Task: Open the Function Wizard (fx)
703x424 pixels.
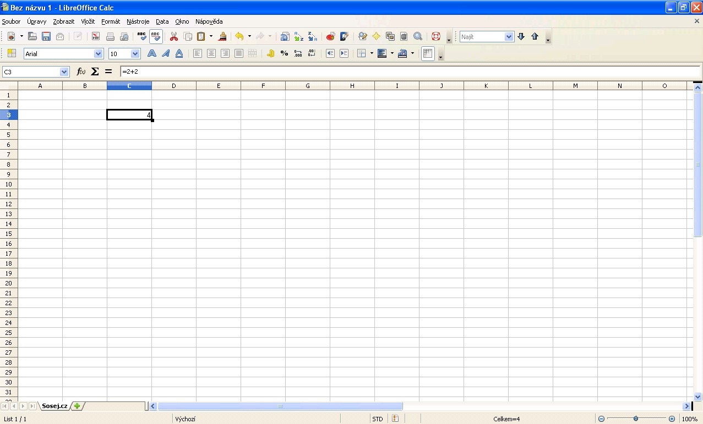Action: point(81,71)
